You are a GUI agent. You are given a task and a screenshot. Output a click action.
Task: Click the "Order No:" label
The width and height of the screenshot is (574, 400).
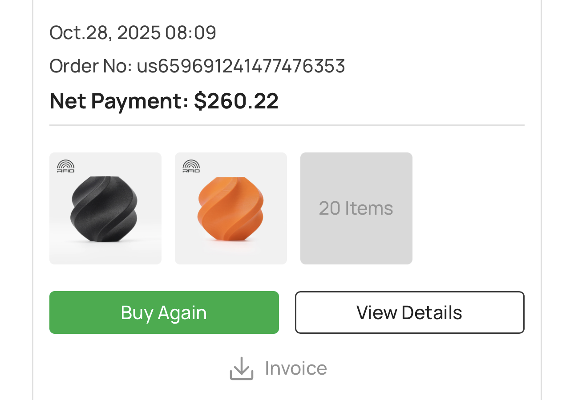tap(91, 66)
